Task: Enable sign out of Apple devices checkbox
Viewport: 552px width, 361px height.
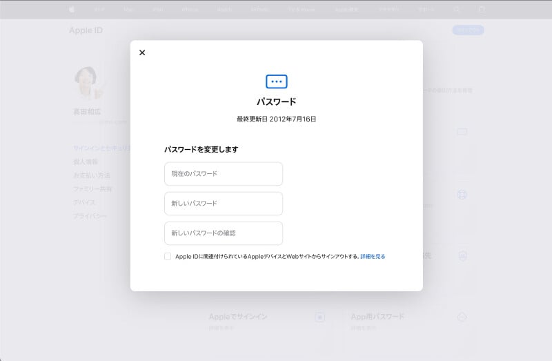Action: [168, 256]
